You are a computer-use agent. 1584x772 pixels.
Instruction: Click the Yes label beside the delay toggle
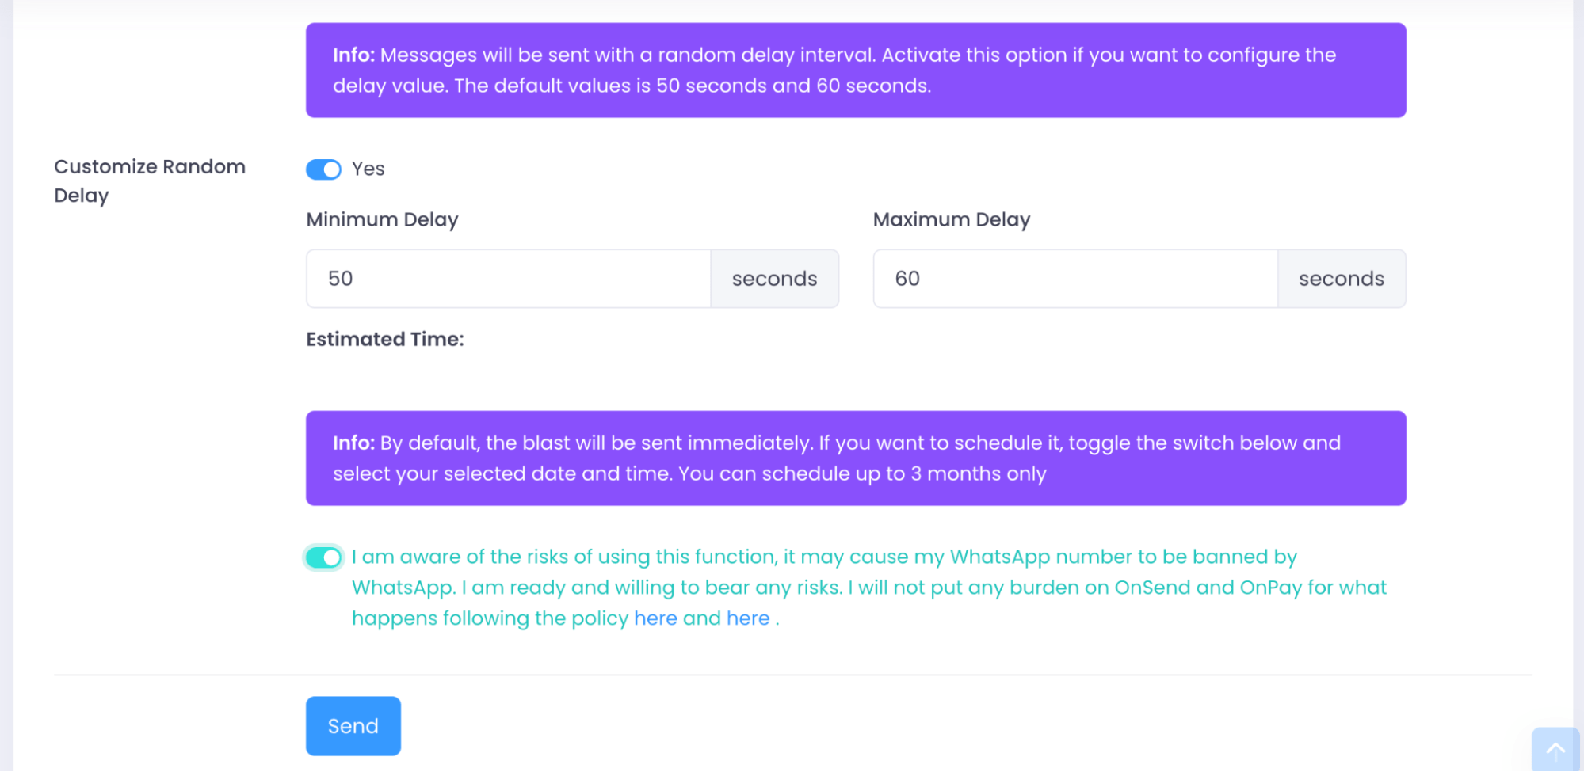pyautogui.click(x=368, y=169)
